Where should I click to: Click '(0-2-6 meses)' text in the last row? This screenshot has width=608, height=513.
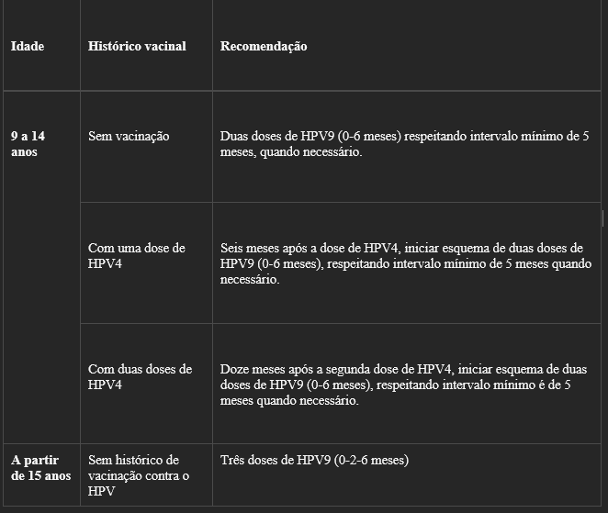click(371, 460)
